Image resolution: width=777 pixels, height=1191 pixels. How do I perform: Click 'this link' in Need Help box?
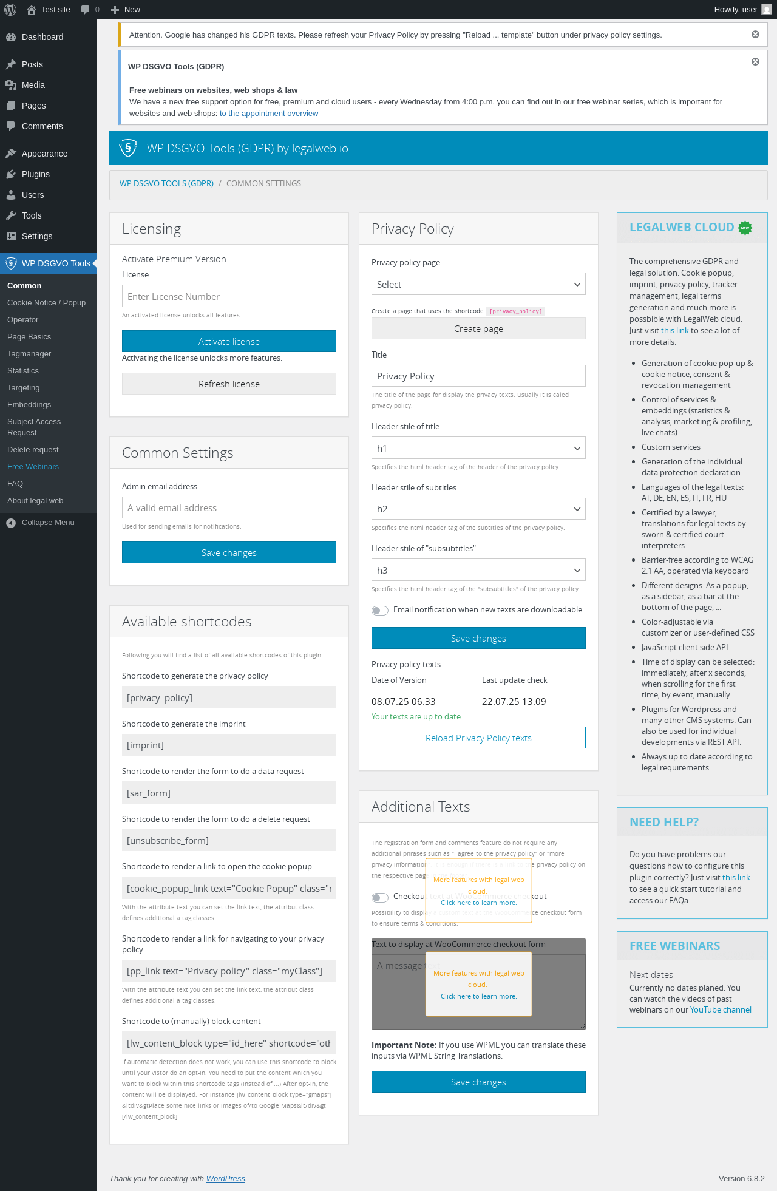tap(736, 878)
